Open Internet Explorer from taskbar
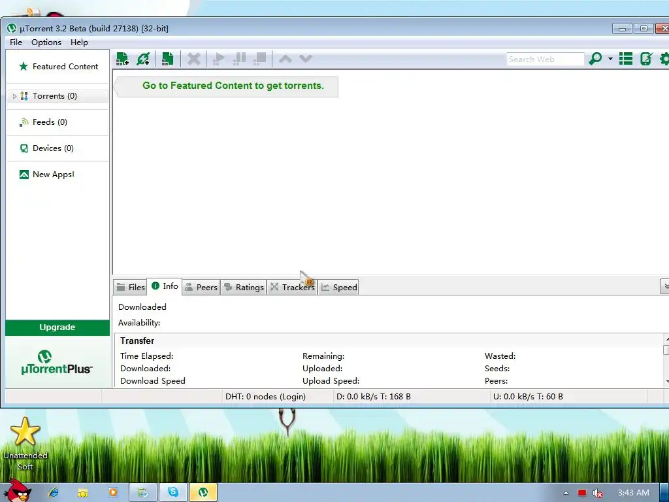669x502 pixels. (54, 492)
